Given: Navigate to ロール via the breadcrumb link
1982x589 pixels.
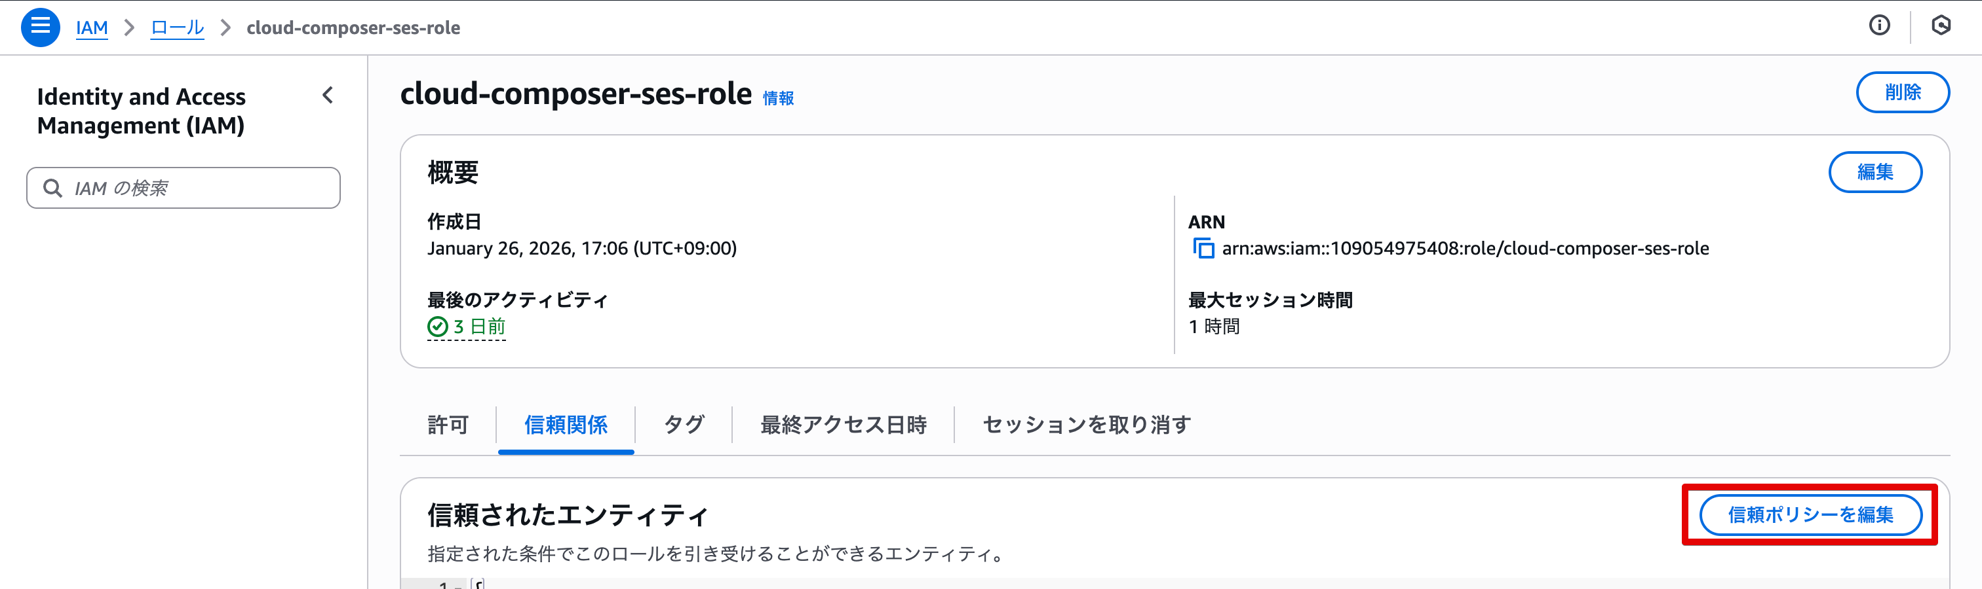Looking at the screenshot, I should pyautogui.click(x=176, y=27).
